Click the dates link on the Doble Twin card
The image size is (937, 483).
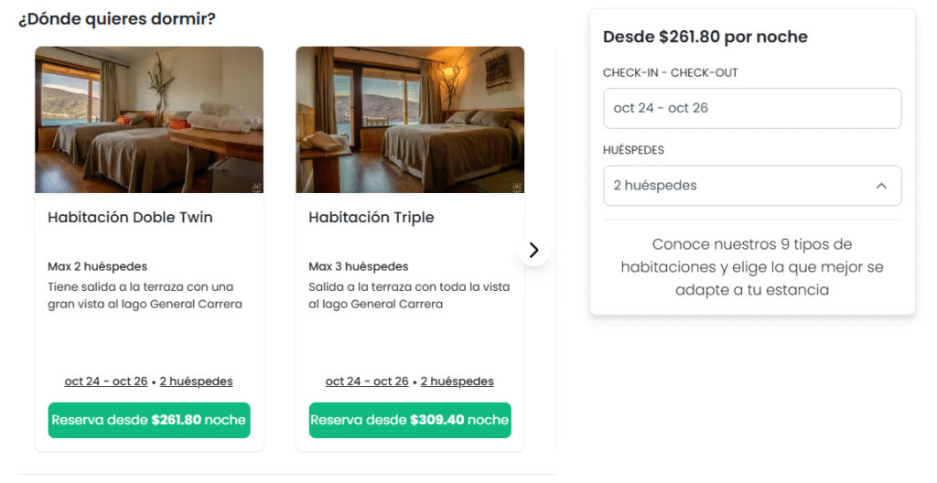106,381
